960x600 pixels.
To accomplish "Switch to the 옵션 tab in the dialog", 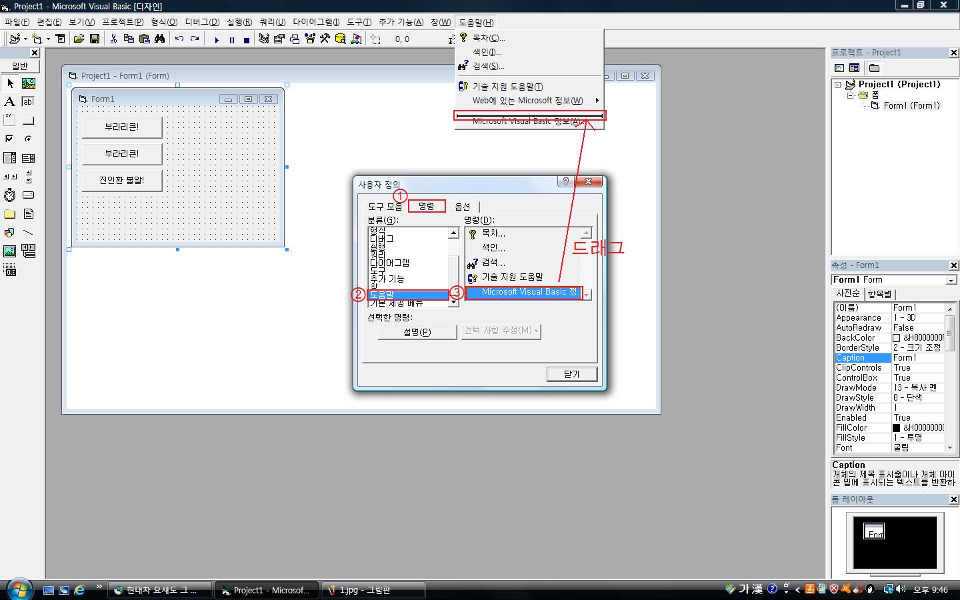I will coord(462,207).
